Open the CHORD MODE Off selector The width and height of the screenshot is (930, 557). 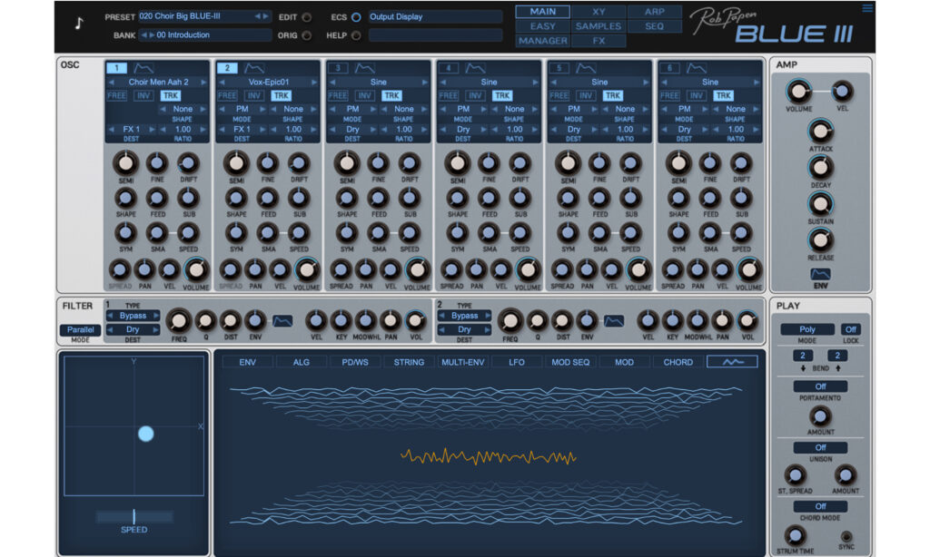tap(820, 506)
